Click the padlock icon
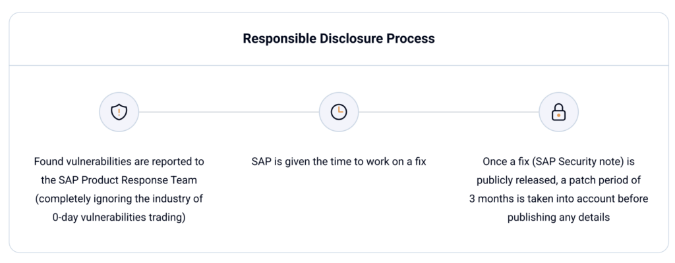Viewport: 675px width, 263px height. pos(558,112)
